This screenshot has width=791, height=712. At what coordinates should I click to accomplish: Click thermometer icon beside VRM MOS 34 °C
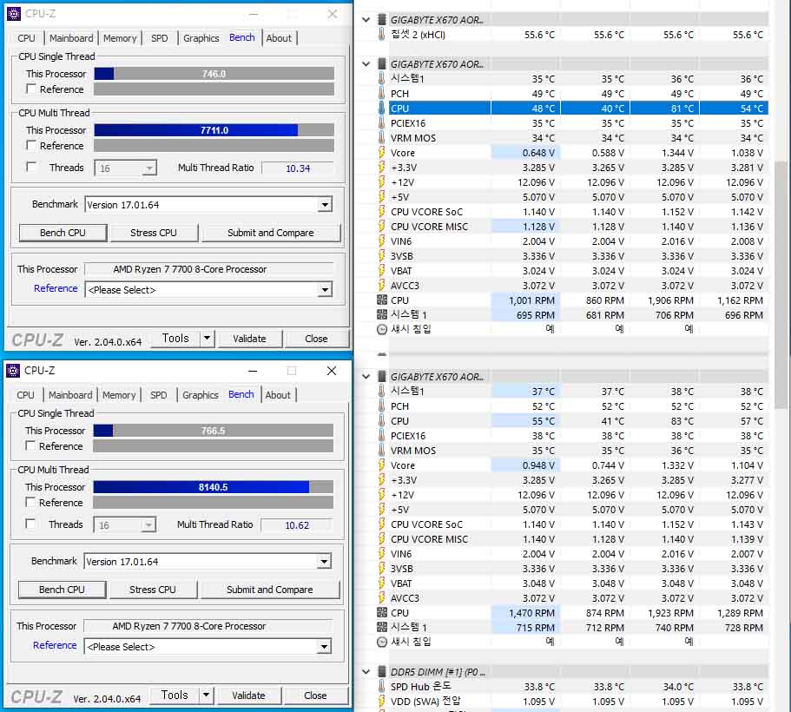382,137
